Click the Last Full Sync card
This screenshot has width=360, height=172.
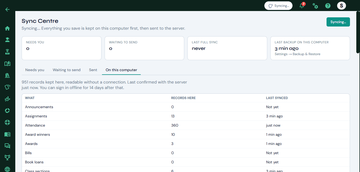227,48
